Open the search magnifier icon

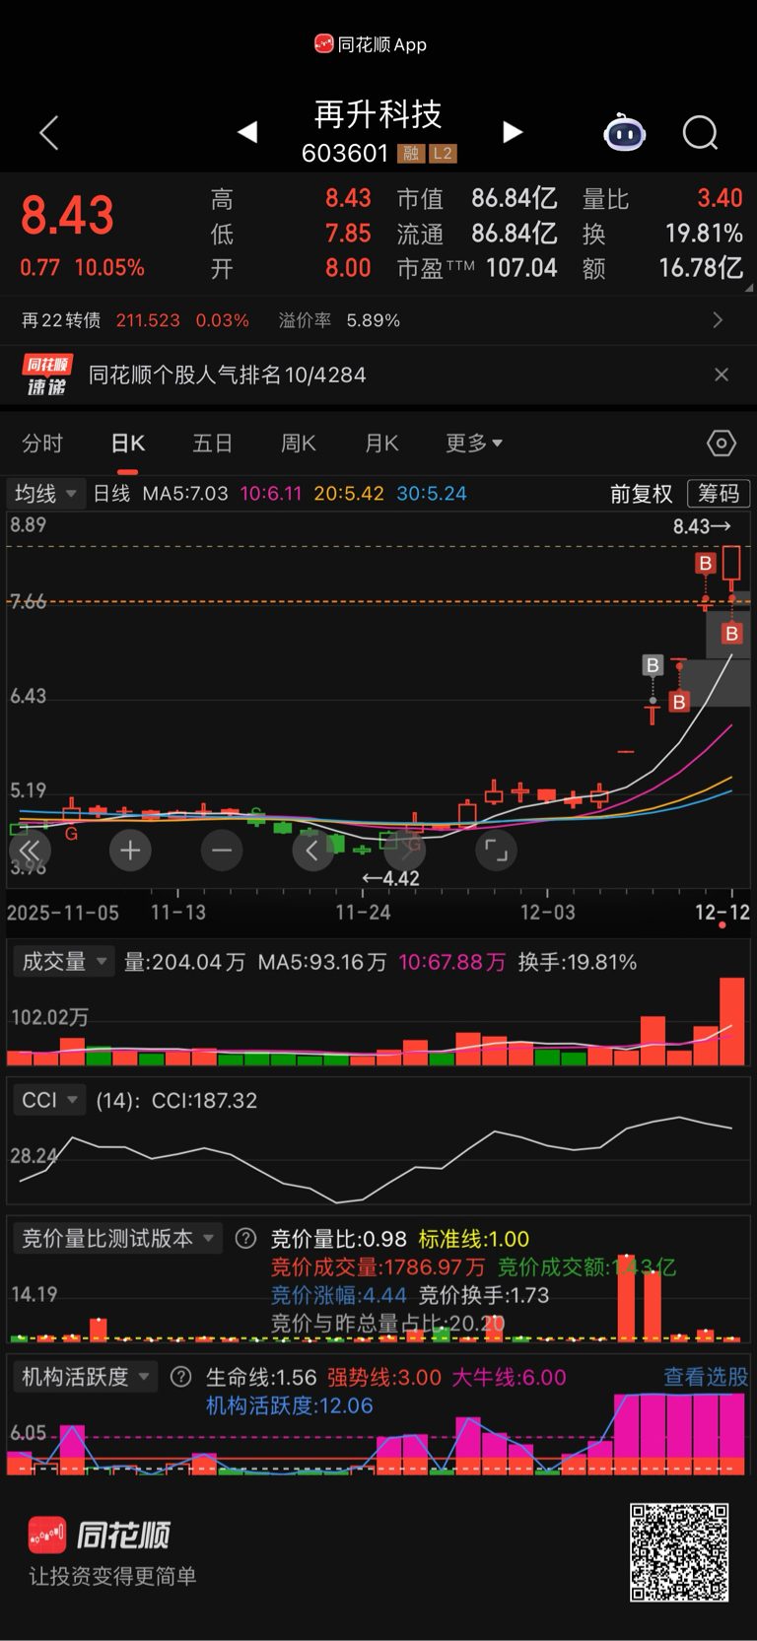(x=700, y=132)
